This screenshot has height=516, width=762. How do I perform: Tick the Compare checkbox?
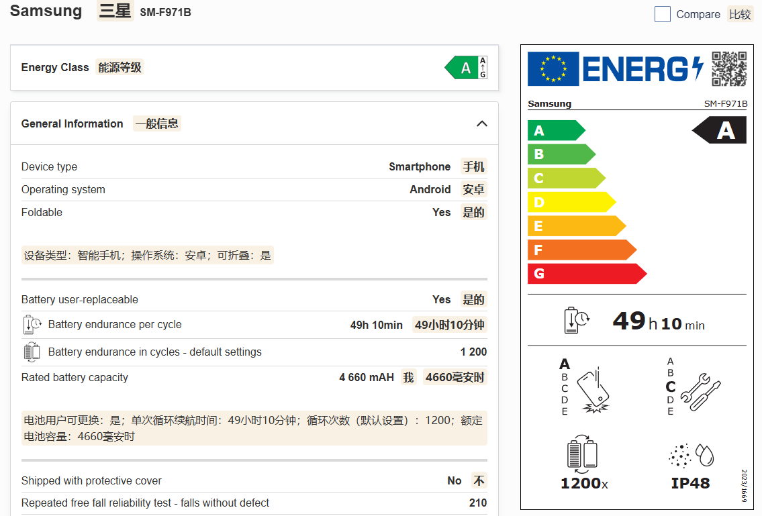(x=662, y=14)
